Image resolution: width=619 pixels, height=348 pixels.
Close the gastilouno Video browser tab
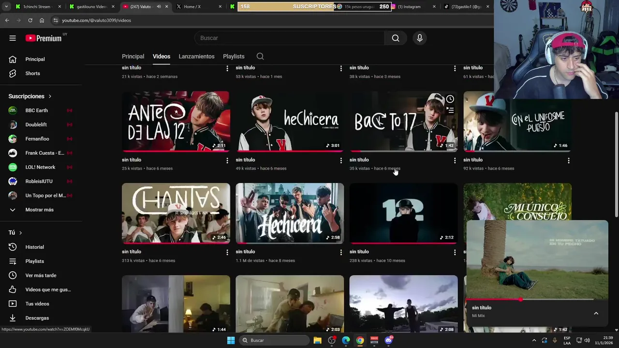113,7
